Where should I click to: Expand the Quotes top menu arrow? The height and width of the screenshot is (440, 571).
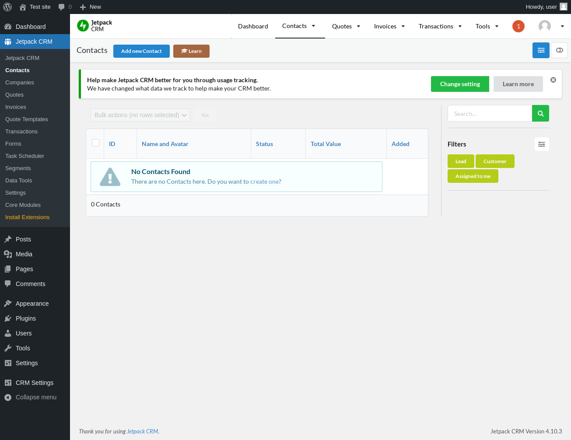(x=358, y=26)
